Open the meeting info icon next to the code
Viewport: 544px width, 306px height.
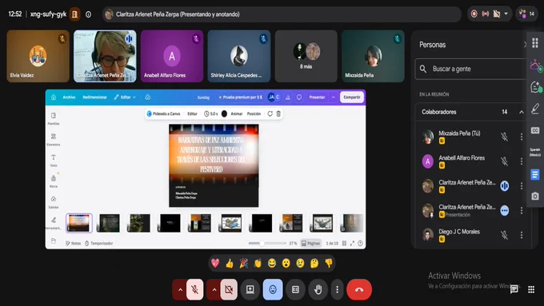click(x=89, y=14)
